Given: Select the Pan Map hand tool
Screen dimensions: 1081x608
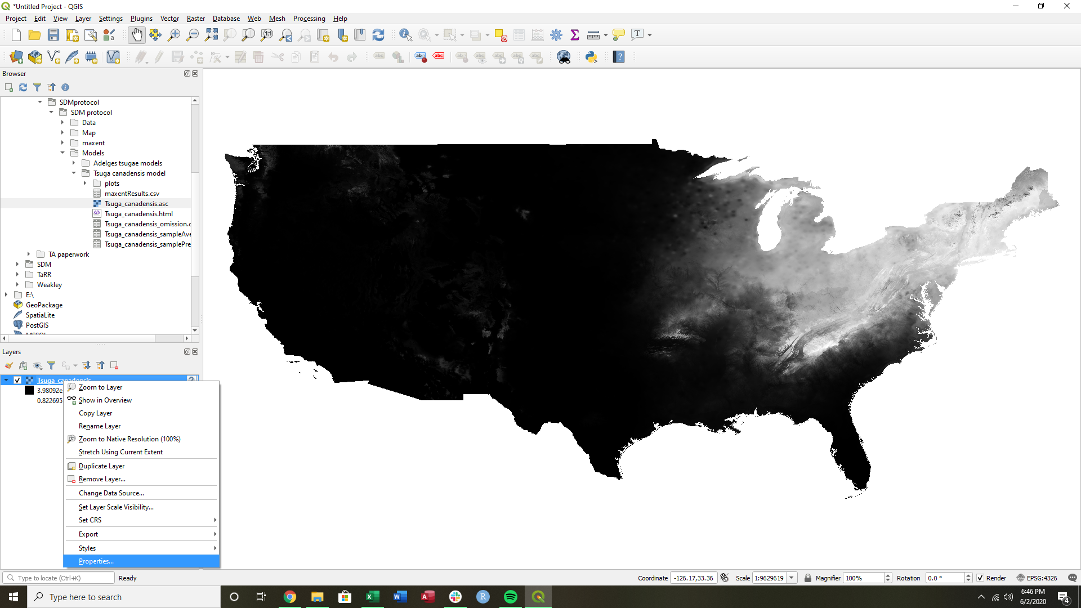Looking at the screenshot, I should (137, 35).
